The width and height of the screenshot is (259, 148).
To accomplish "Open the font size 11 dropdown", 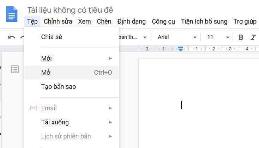I will (x=218, y=37).
